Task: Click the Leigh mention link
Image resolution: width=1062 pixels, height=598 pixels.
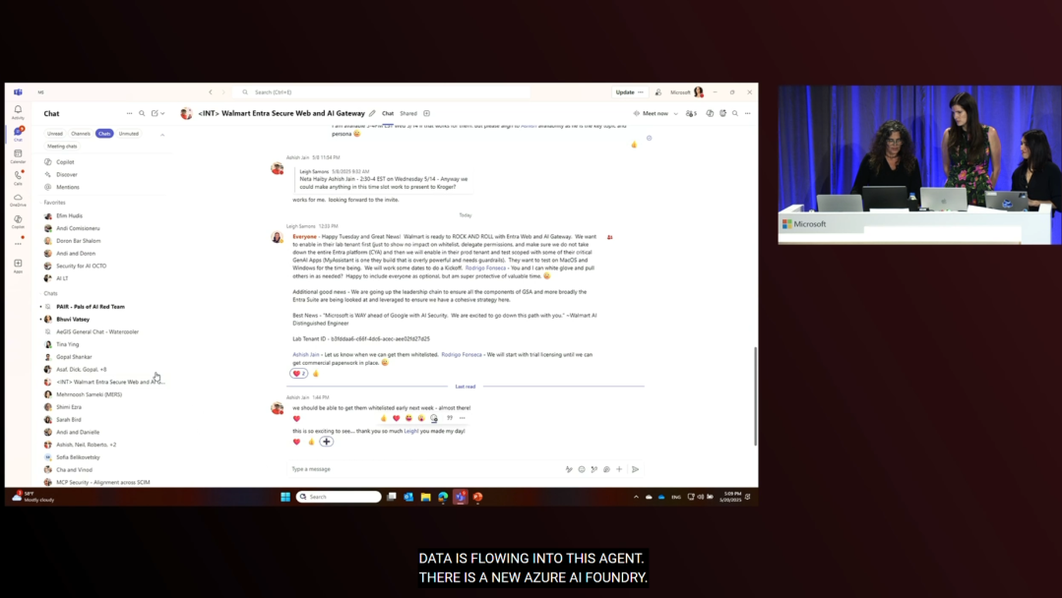Action: pos(411,431)
